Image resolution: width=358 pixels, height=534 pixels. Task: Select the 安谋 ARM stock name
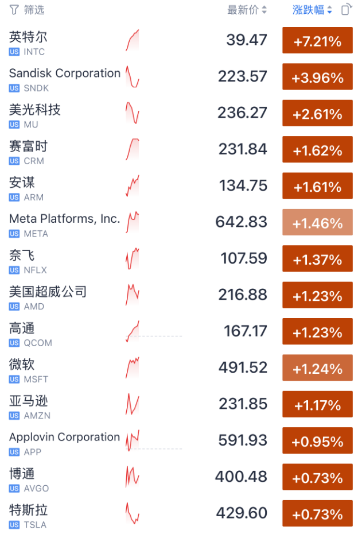tap(22, 183)
